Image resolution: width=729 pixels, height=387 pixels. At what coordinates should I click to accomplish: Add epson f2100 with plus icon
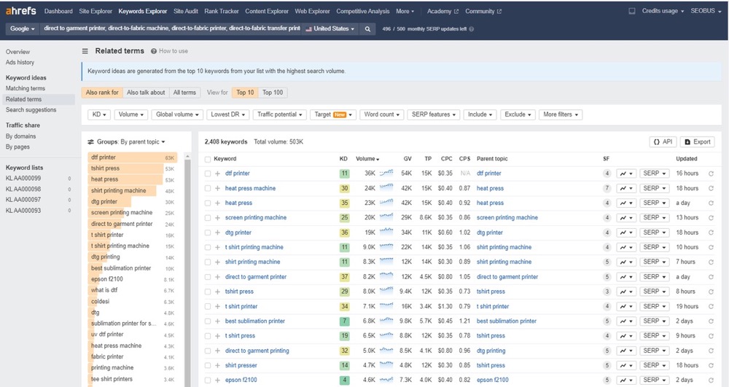tap(217, 380)
